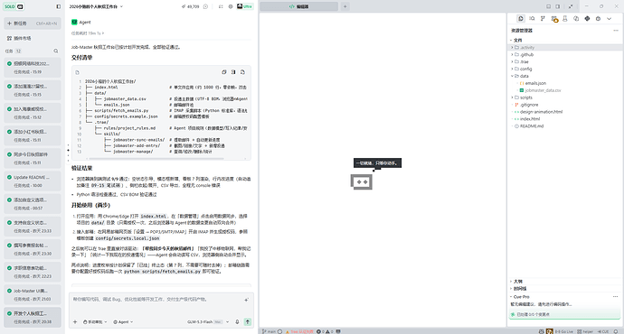The height and width of the screenshot is (334, 624).
Task: Collapse the SOLO task sidebar
Action: 58,6
